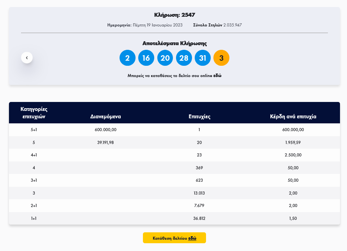Click the Επιτυχίες column header

pyautogui.click(x=199, y=116)
